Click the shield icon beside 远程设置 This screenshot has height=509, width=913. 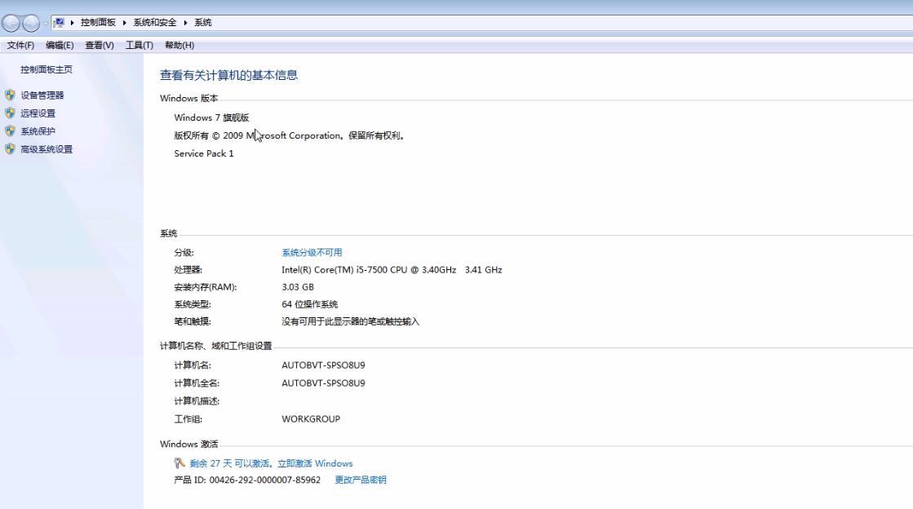10,113
